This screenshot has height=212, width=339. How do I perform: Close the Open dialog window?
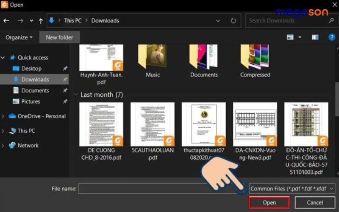pyautogui.click(x=334, y=5)
